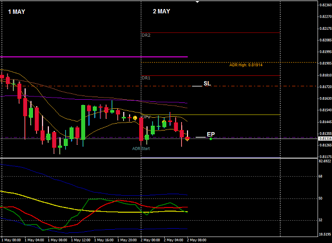The width and height of the screenshot is (332, 243).
Task: Click the '1 May 00:00' time label
Action: coord(11,240)
